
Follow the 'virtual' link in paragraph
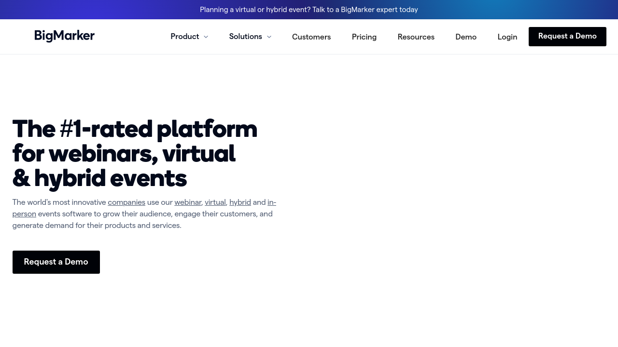(x=215, y=202)
